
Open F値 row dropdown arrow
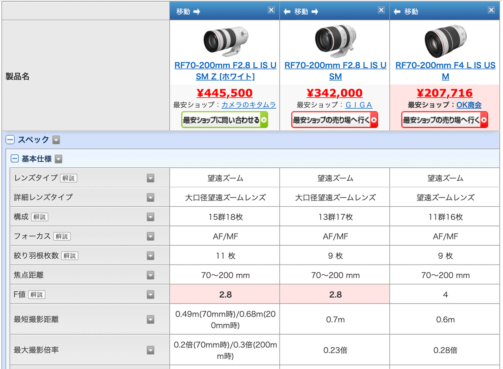point(150,294)
